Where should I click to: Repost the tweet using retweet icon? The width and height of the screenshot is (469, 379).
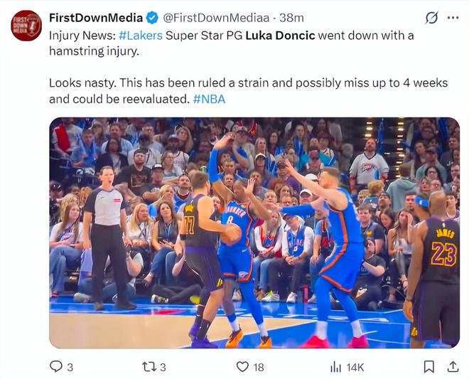[150, 366]
